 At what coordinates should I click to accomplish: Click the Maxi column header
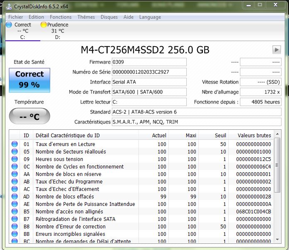[183, 136]
